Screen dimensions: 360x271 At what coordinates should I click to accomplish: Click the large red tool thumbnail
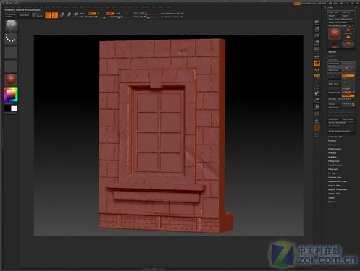335,33
